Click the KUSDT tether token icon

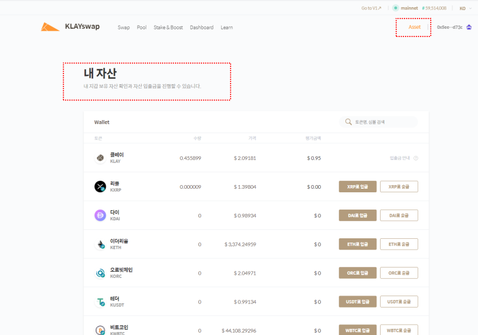[x=100, y=302]
